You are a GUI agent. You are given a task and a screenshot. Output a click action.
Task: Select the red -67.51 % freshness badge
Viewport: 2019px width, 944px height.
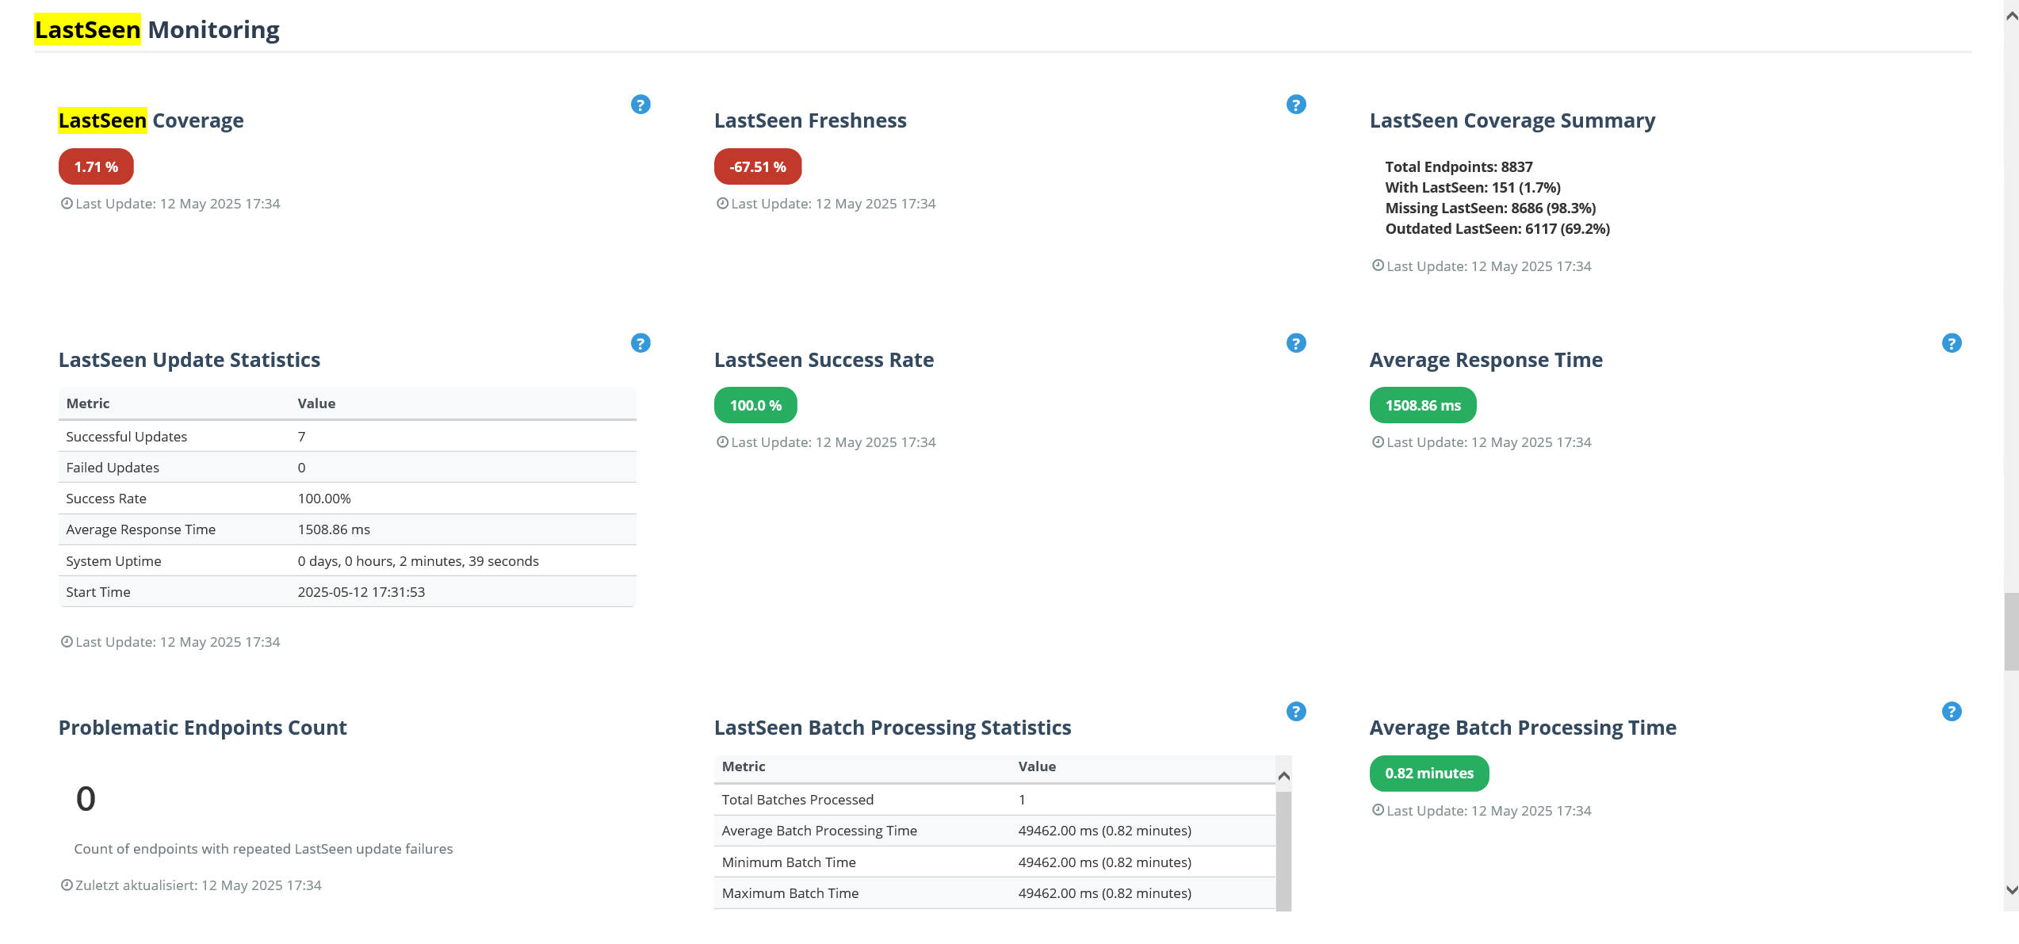point(757,166)
